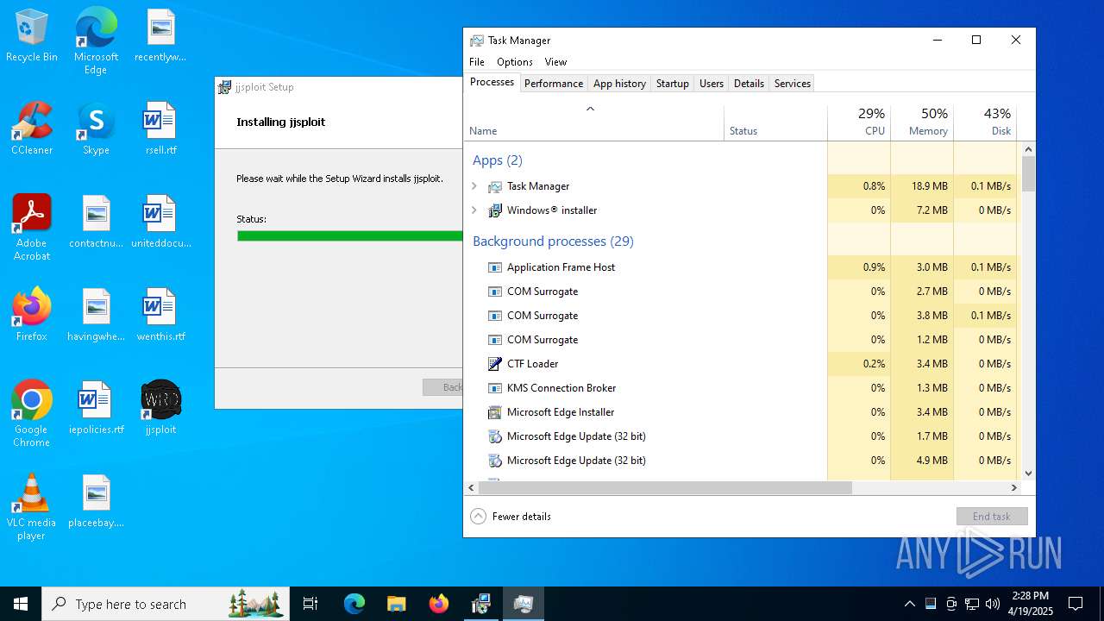Toggle sort order arrow above Name column
This screenshot has height=621, width=1104.
(590, 109)
